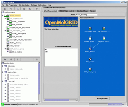Click the OpenMolGRID logo banner

(61, 22)
